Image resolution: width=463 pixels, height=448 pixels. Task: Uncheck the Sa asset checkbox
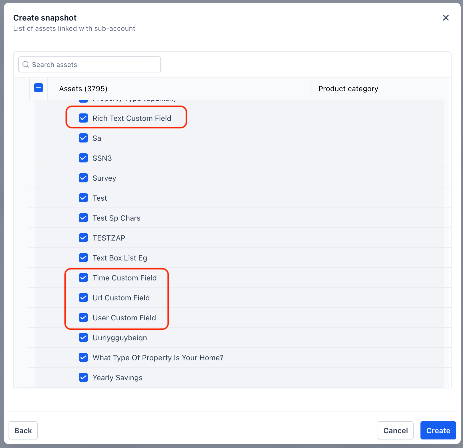83,138
